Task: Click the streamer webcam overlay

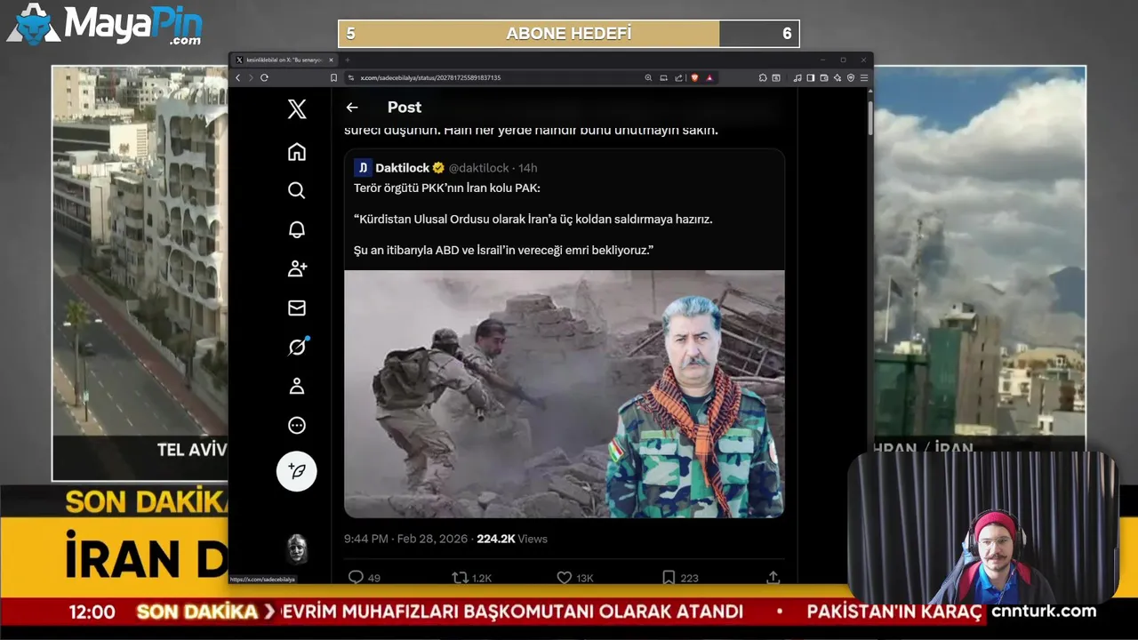Action: coord(982,528)
